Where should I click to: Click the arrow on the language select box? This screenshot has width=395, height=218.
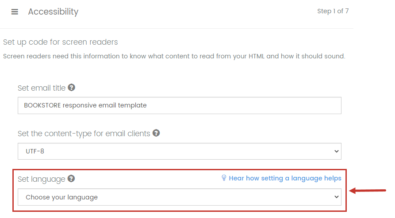pos(336,197)
